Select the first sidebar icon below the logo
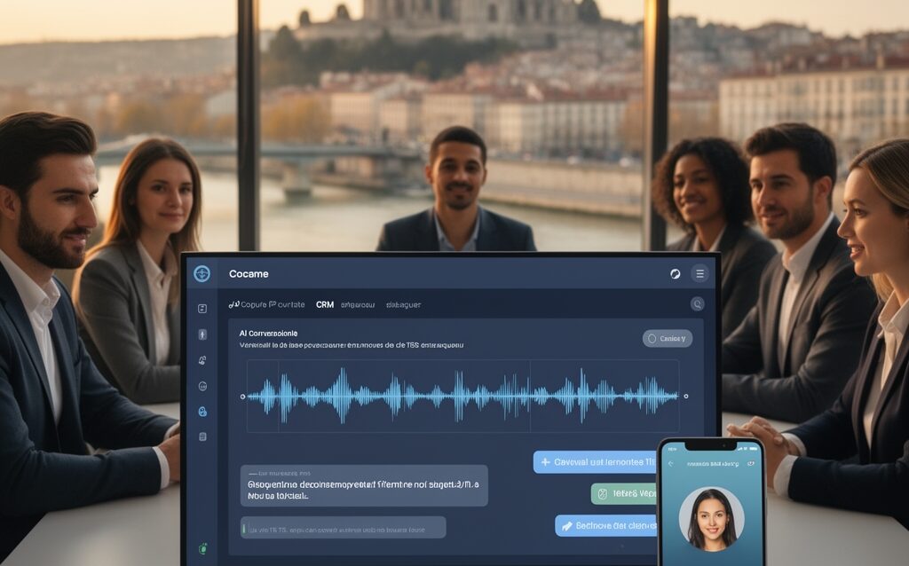909x566 pixels. click(202, 309)
